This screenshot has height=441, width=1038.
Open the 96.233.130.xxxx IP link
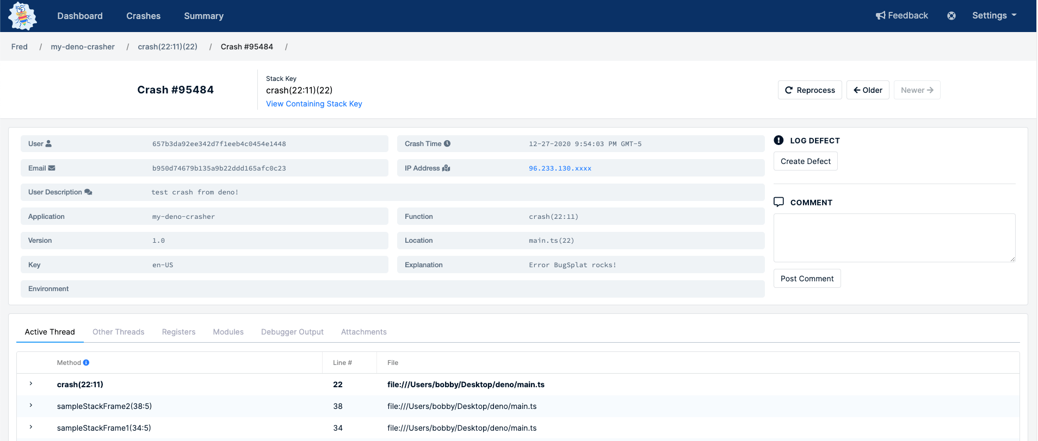560,168
